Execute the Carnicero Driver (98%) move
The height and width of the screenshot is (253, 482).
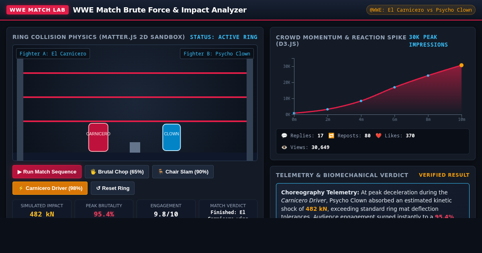coord(50,188)
